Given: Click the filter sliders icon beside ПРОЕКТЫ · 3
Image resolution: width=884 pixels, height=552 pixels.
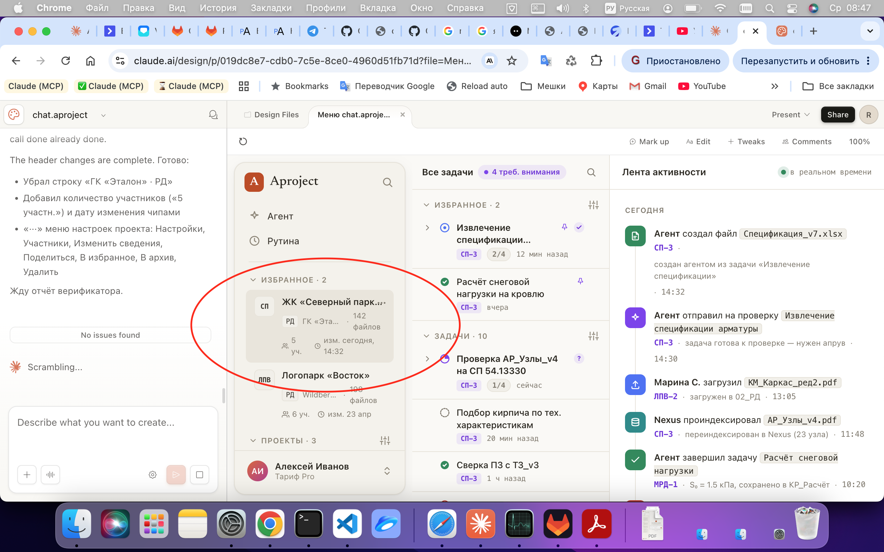Looking at the screenshot, I should [x=385, y=441].
